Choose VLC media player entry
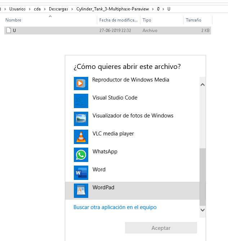Image resolution: width=228 pixels, height=241 pixels. [113, 134]
